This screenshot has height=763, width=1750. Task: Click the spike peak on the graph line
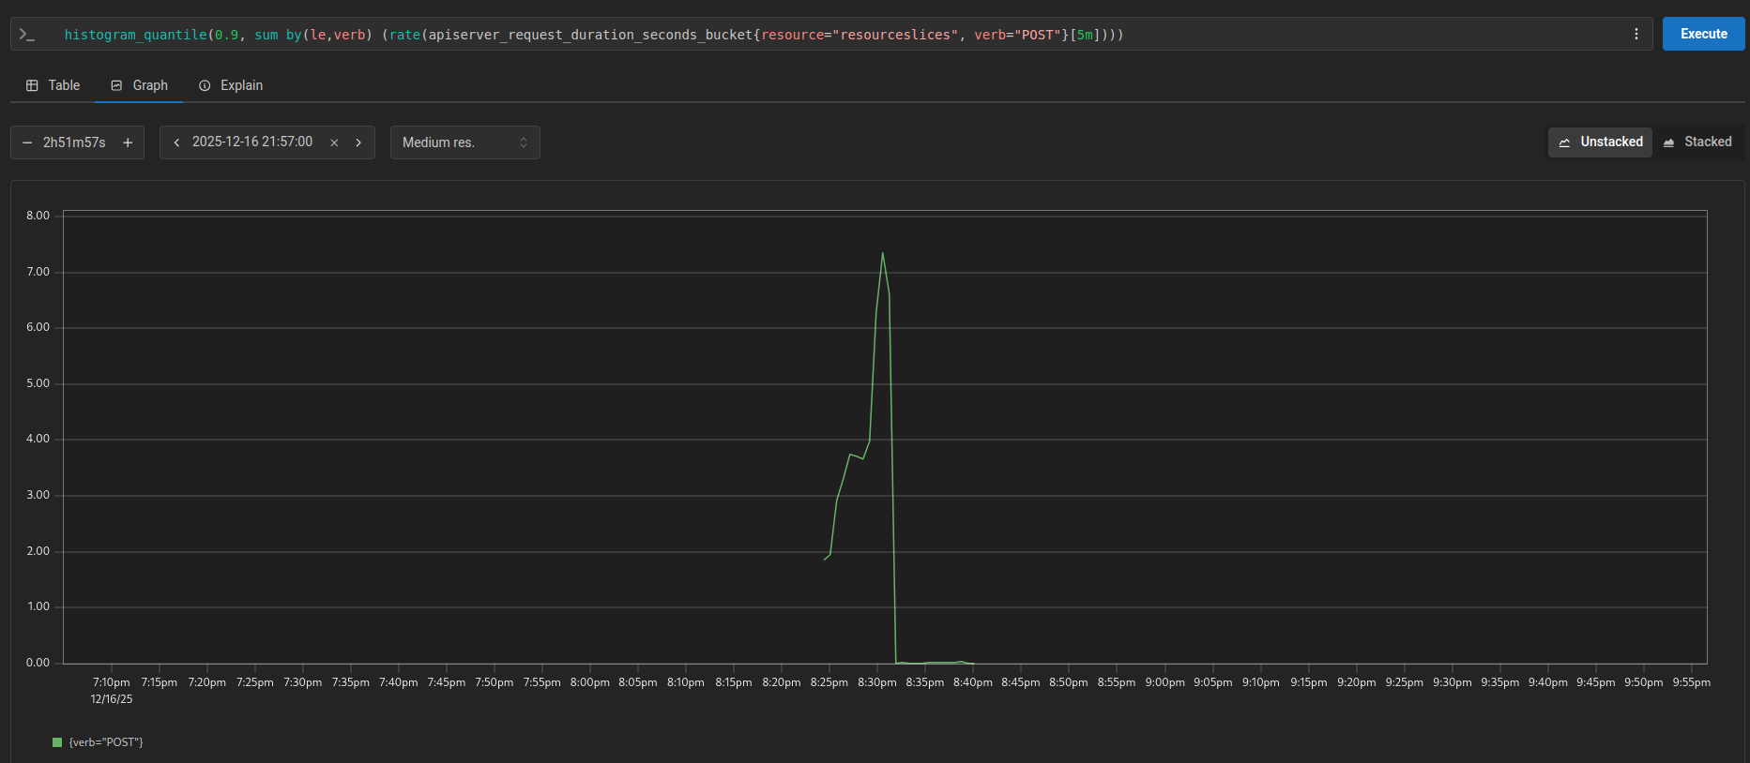click(x=882, y=253)
